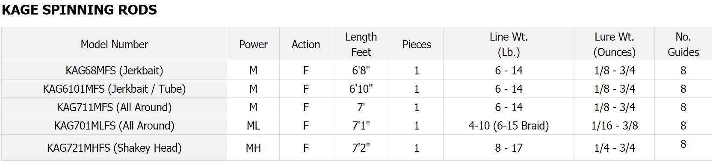Select the Model Number column header
Image resolution: width=716 pixels, height=165 pixels.
(114, 44)
